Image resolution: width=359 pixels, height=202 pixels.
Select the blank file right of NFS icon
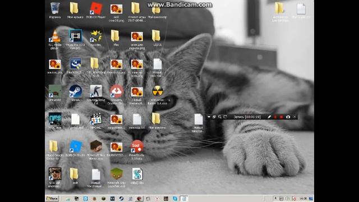tap(75, 119)
